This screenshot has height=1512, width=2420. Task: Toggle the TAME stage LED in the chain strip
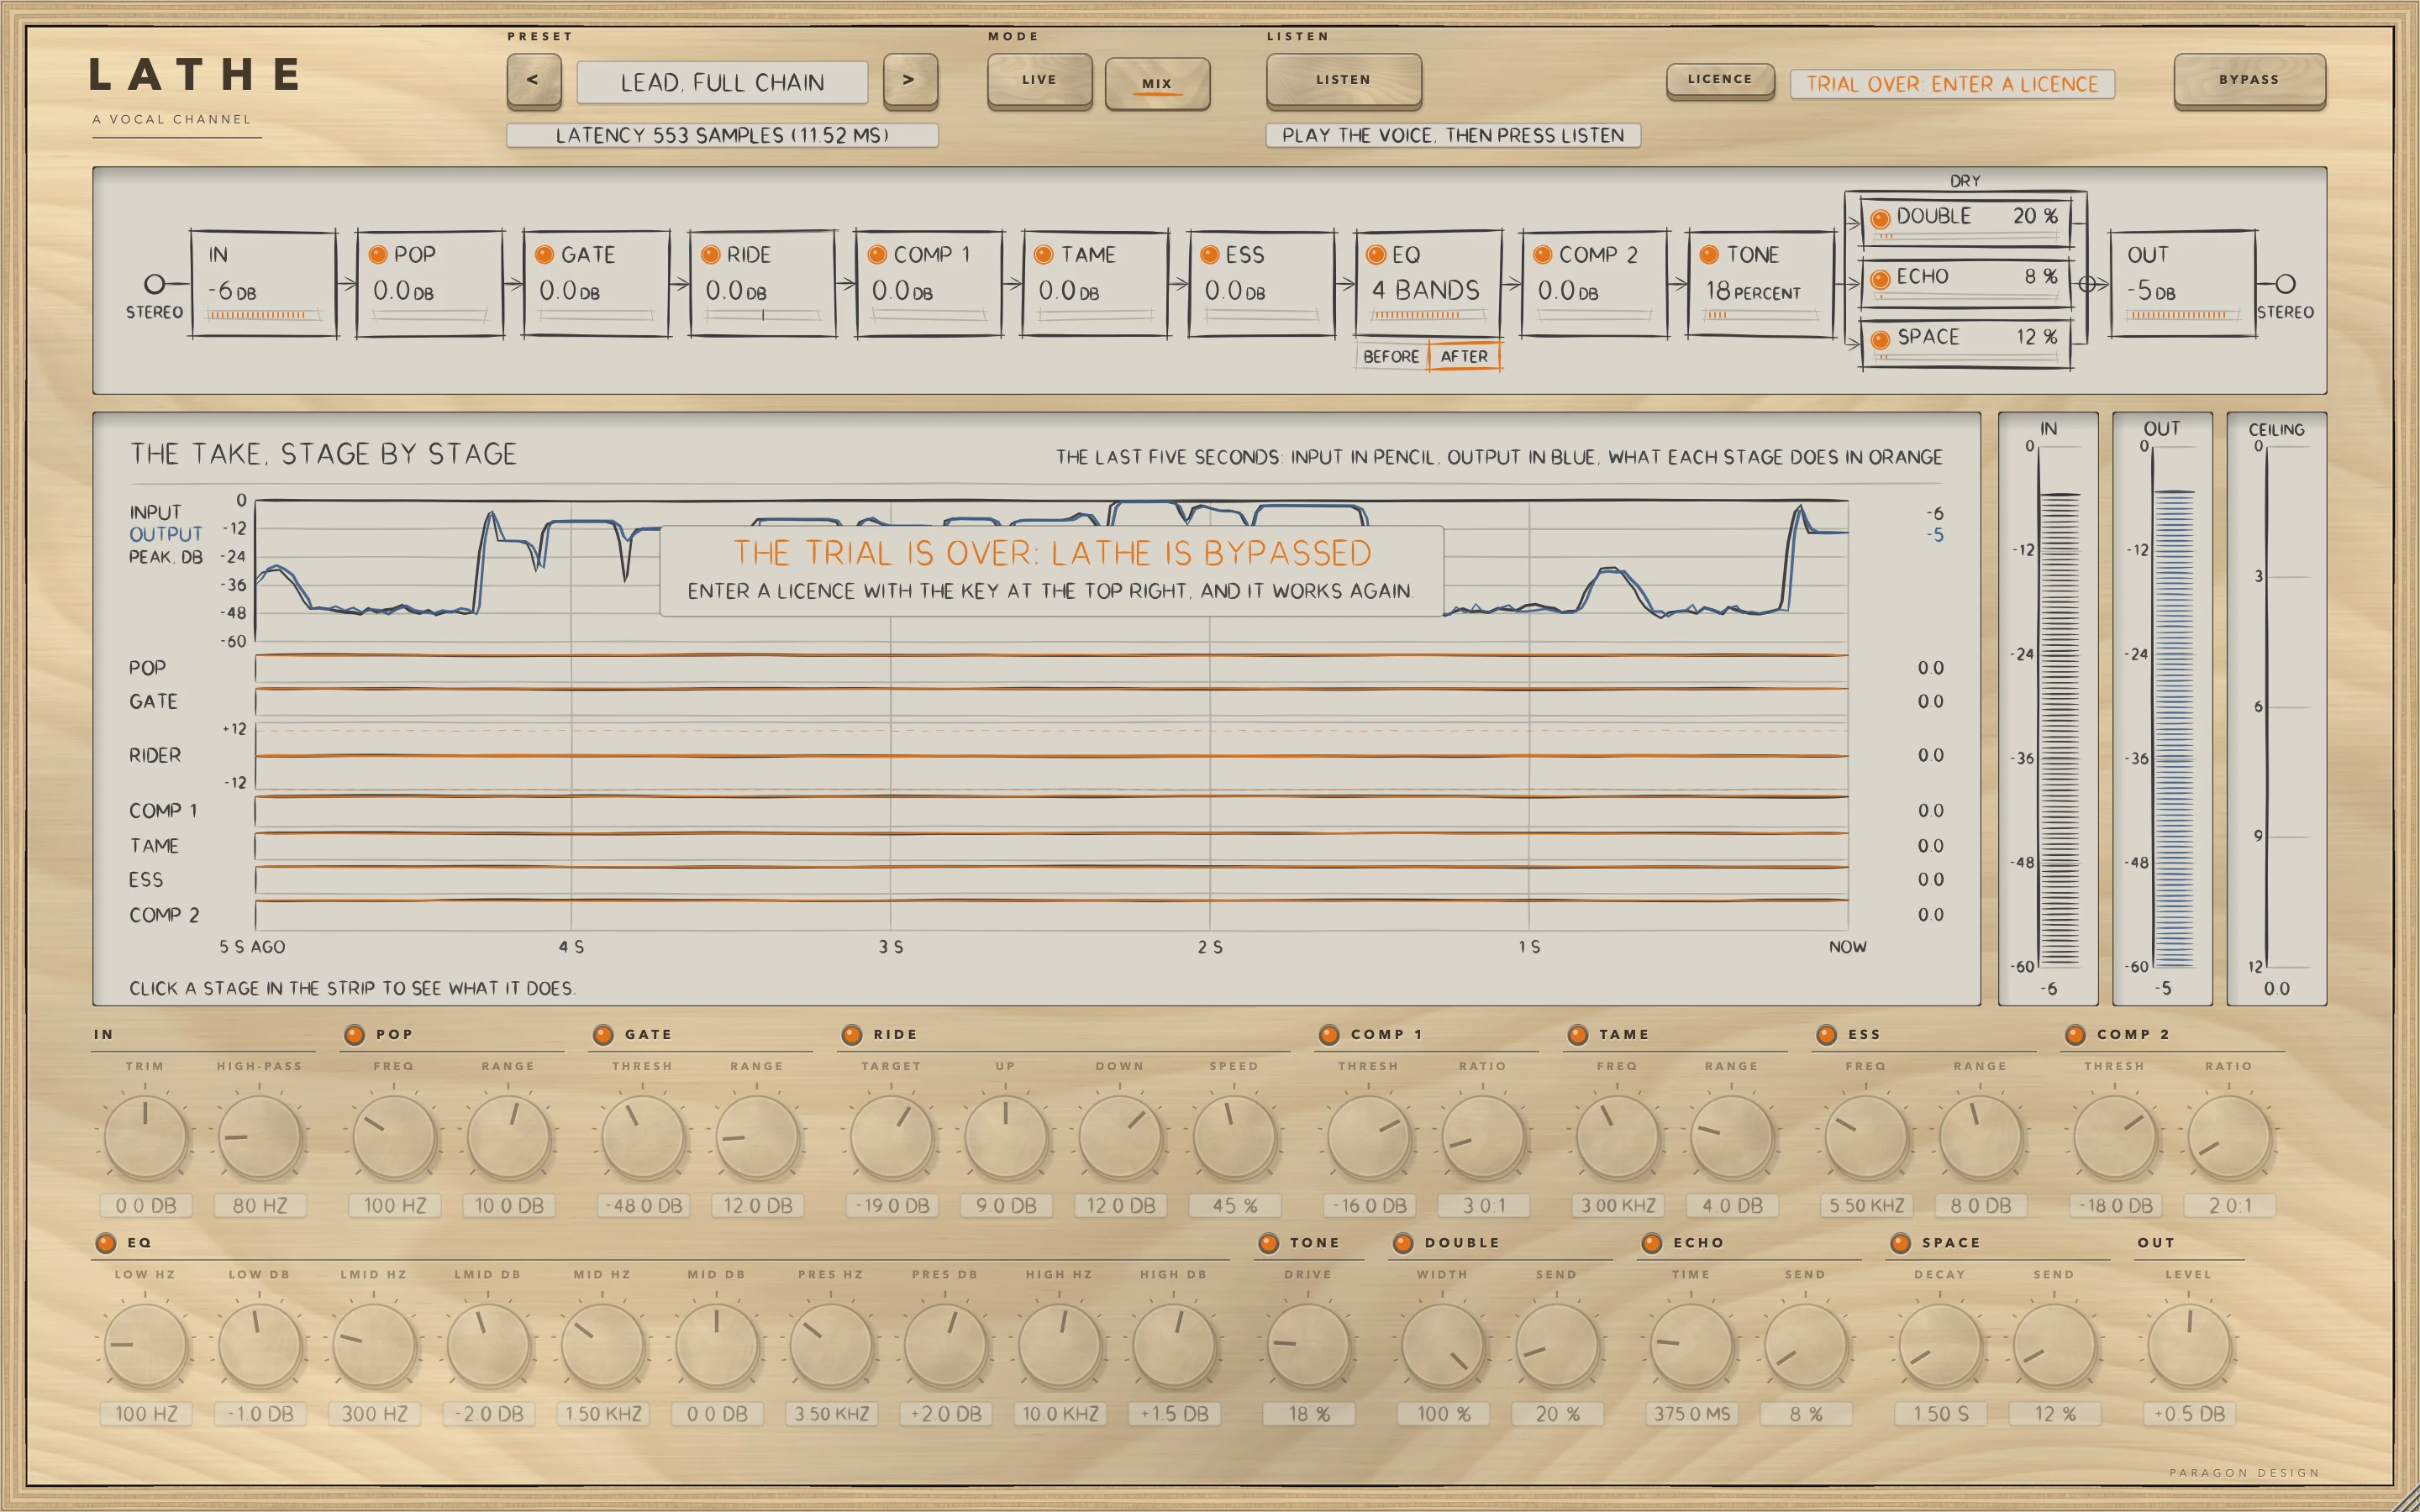1043,255
